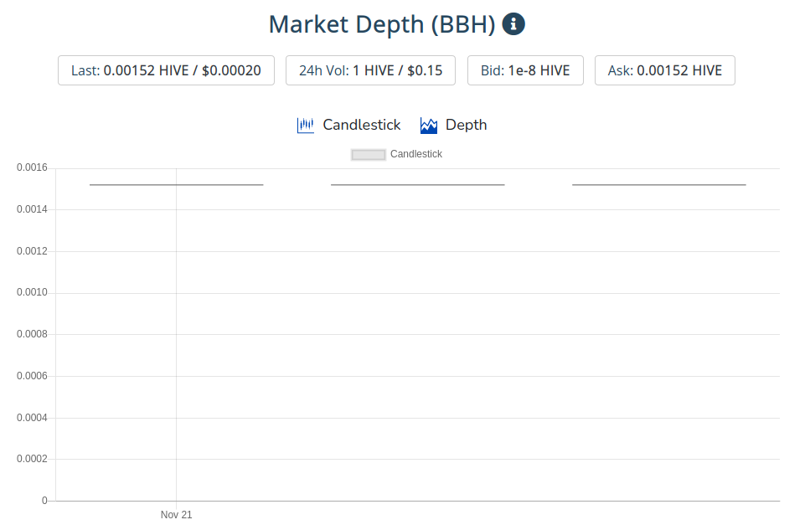Click the Bid 1e-8 HIVE box
The width and height of the screenshot is (810, 530).
coord(525,70)
